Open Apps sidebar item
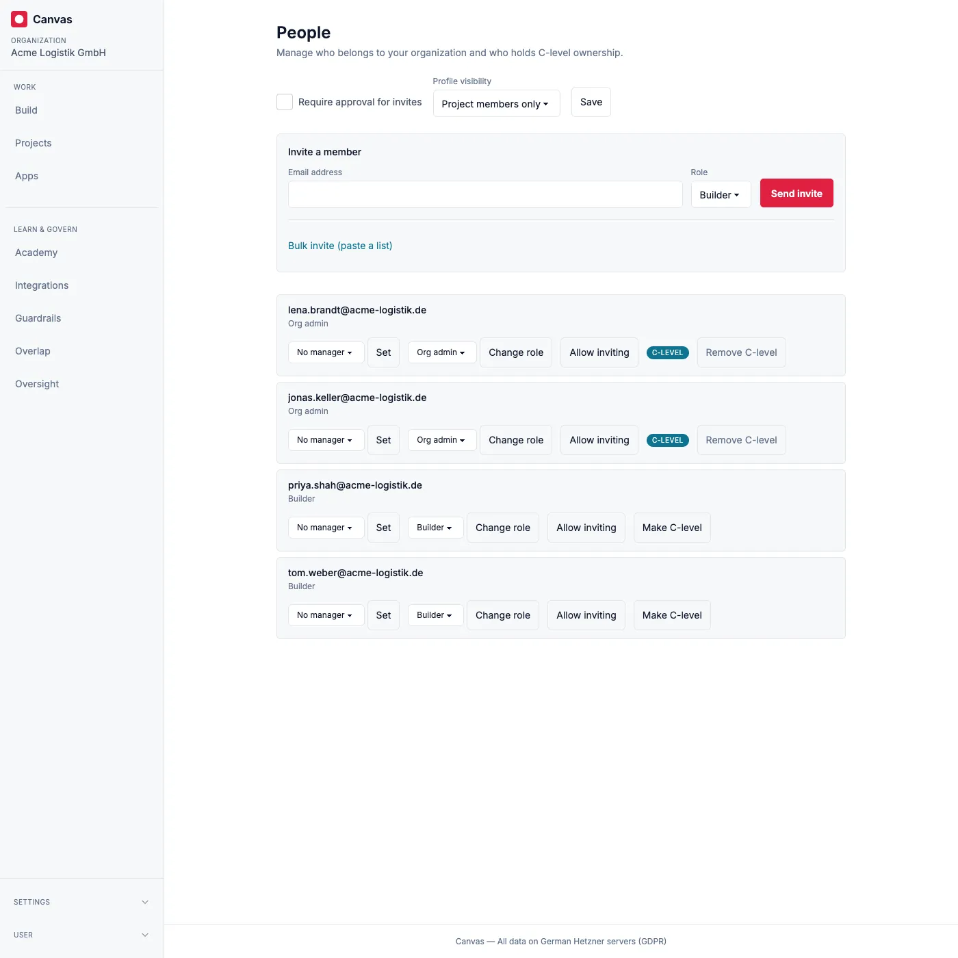Screen dimensions: 958x958 (x=82, y=176)
